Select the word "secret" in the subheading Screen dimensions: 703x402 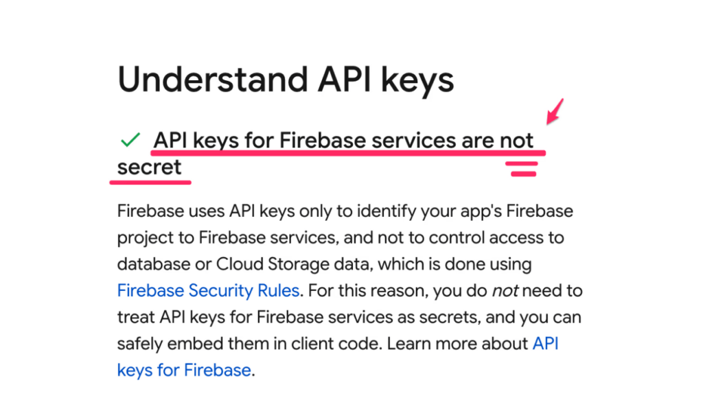(149, 167)
